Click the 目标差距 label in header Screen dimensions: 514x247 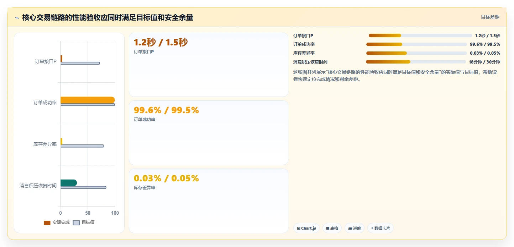click(490, 17)
